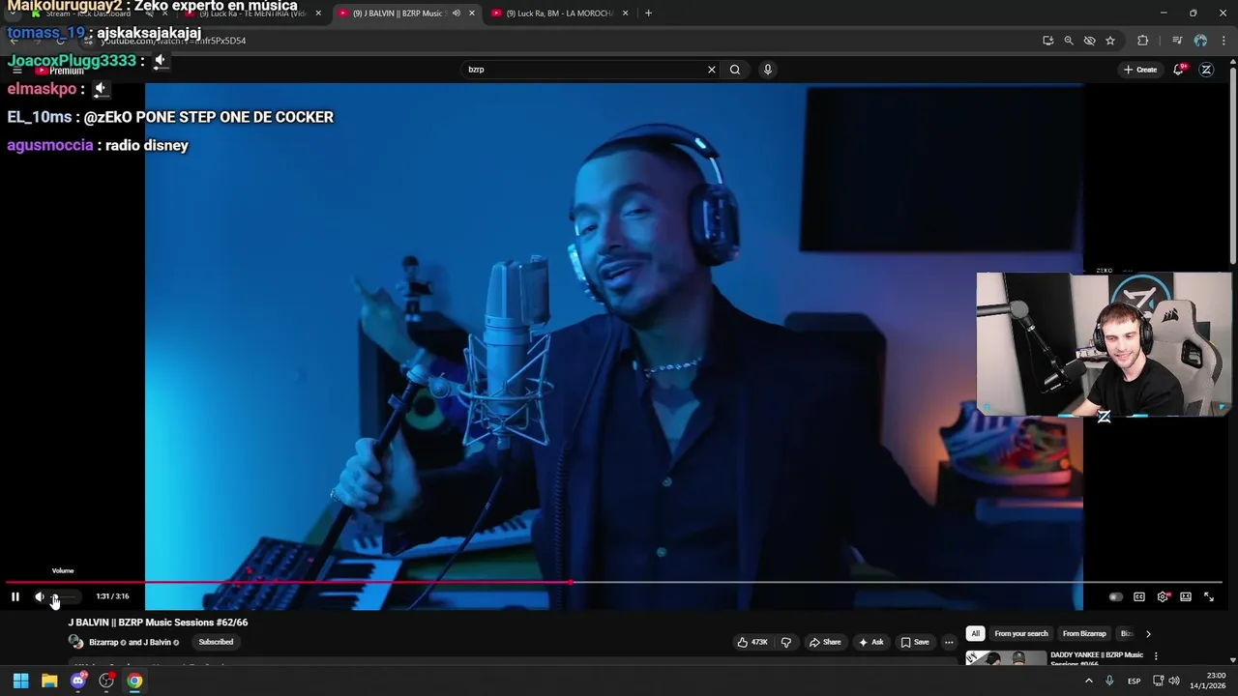Open the OBS app in taskbar
Image resolution: width=1238 pixels, height=696 pixels.
click(x=106, y=681)
